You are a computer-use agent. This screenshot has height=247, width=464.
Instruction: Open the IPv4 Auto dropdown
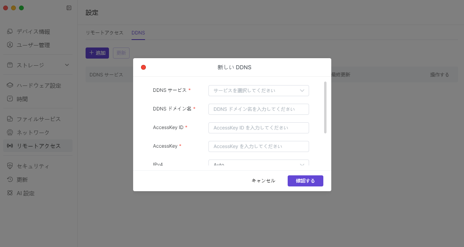(258, 163)
